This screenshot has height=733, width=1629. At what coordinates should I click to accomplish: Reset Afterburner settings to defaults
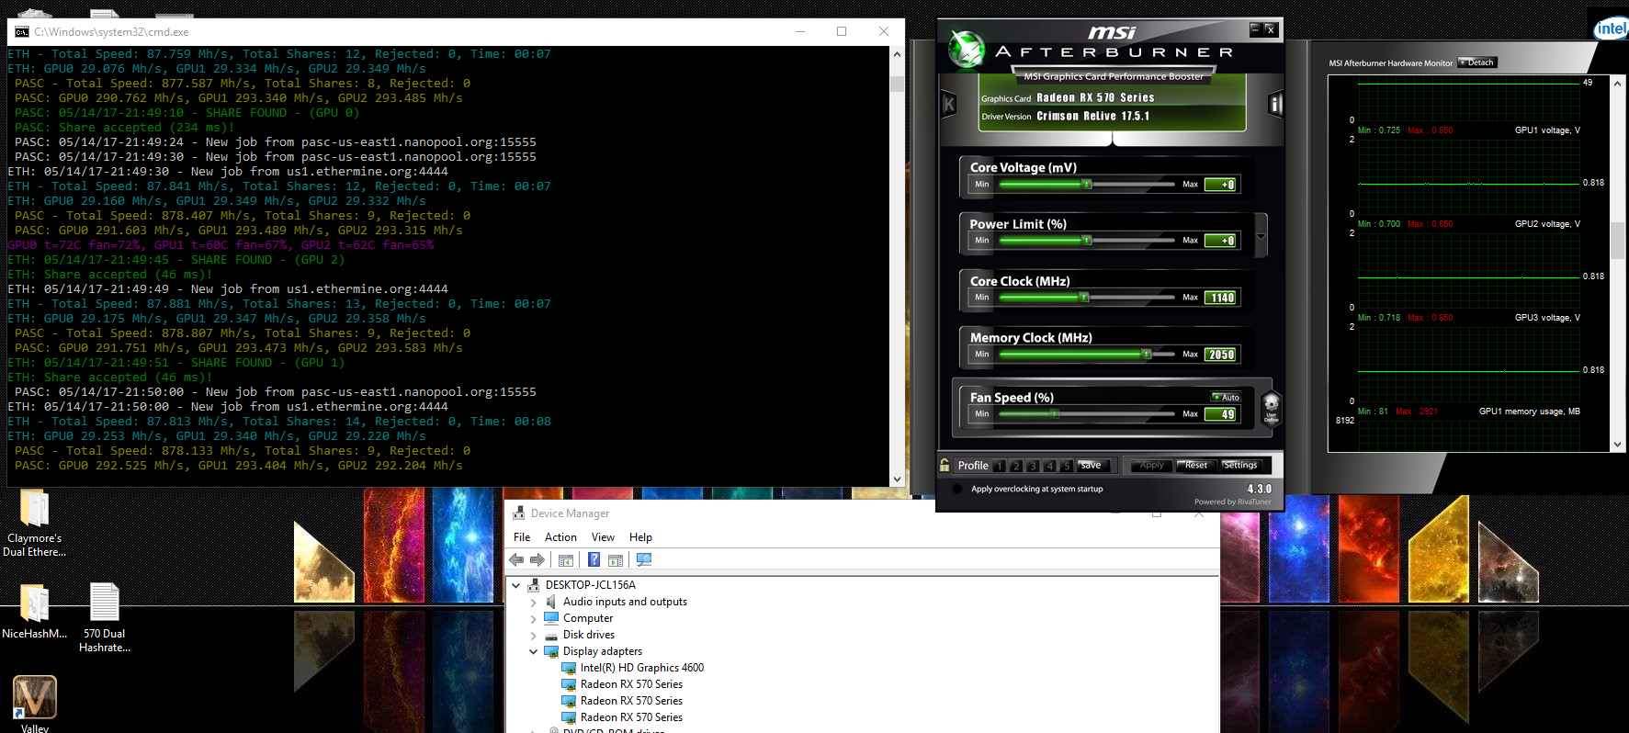[1196, 465]
